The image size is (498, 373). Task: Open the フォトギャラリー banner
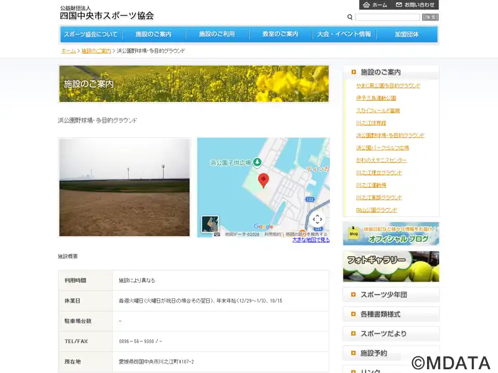point(391,266)
